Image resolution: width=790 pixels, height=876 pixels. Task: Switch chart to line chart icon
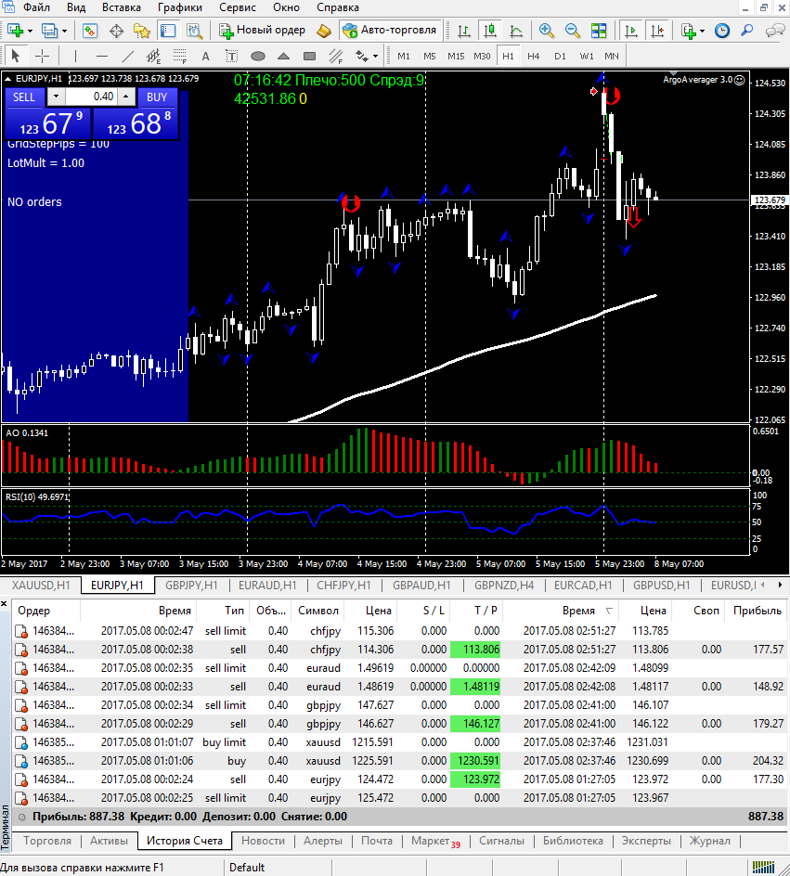516,31
